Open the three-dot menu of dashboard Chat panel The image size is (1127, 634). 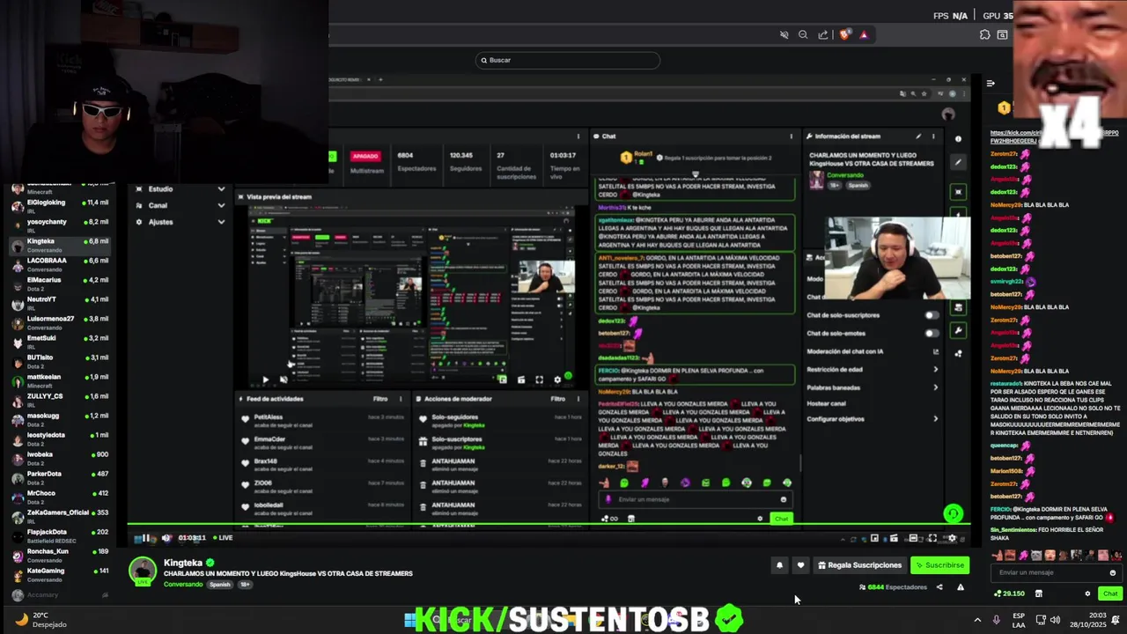pos(791,136)
